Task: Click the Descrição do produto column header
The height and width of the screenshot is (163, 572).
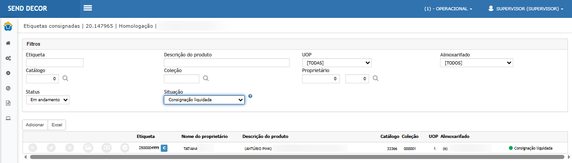Action: click(x=265, y=136)
